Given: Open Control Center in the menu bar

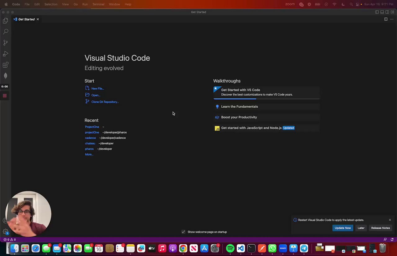Looking at the screenshot, I should coord(358,4).
